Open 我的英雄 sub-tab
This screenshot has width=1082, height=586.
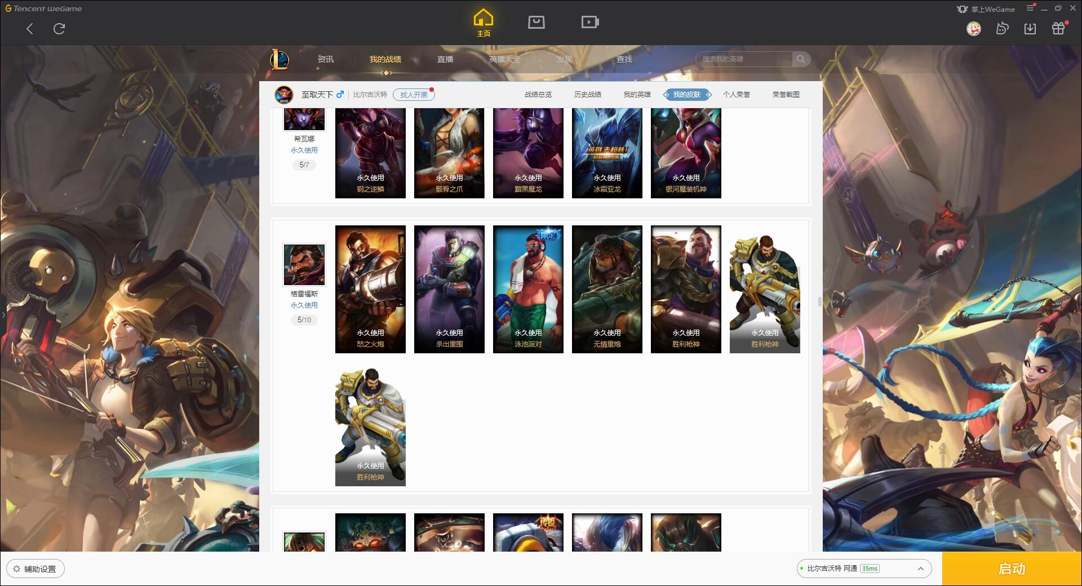pos(637,95)
